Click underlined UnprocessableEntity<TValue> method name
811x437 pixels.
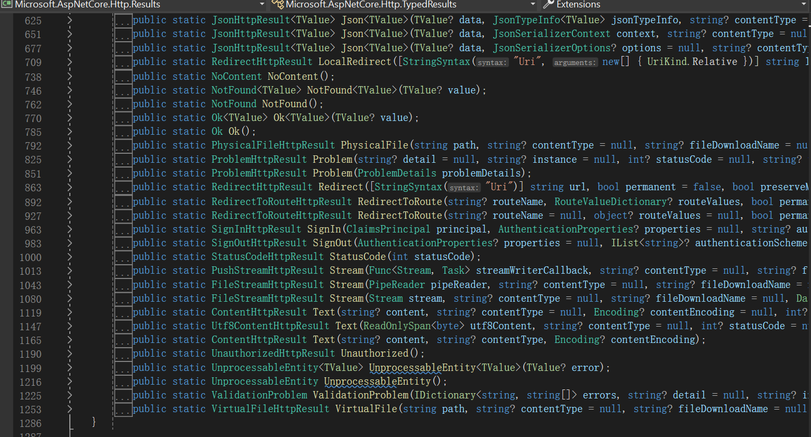coord(445,368)
